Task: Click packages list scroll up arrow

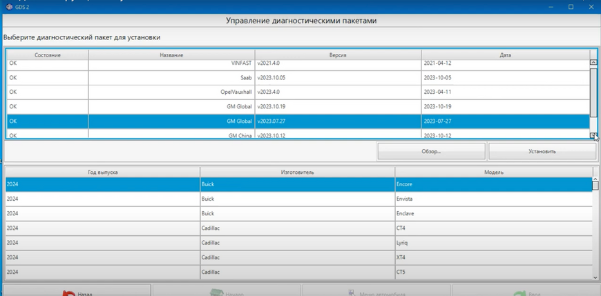Action: tap(593, 62)
